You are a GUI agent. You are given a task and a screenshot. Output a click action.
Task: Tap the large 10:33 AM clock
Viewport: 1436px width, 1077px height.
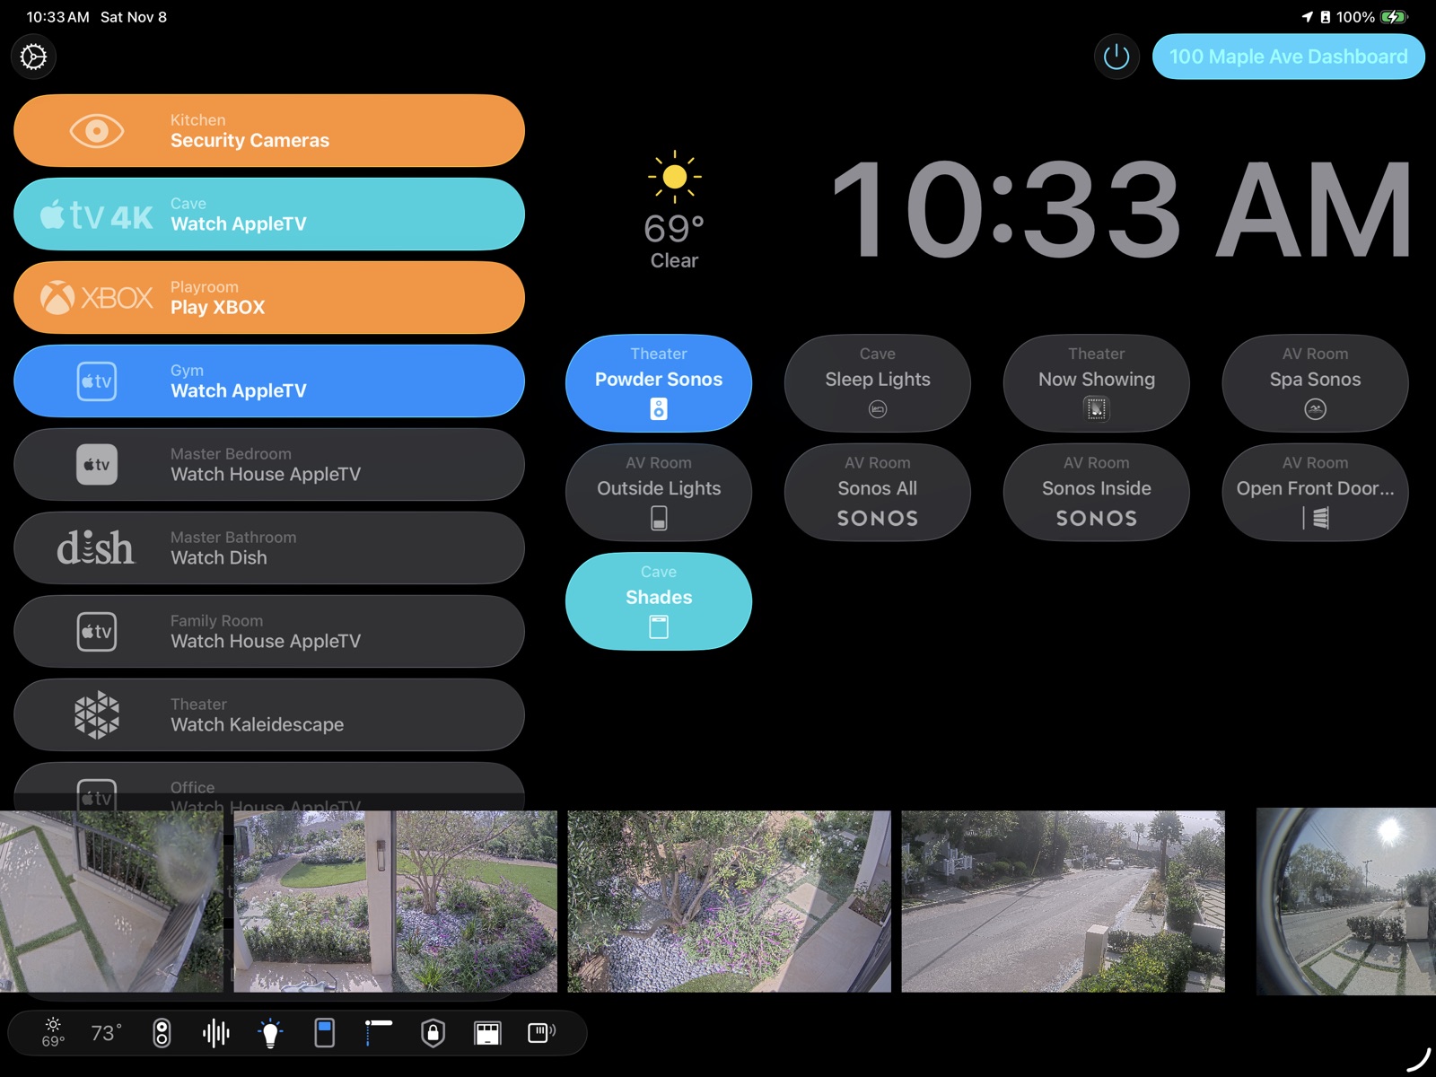point(1122,211)
